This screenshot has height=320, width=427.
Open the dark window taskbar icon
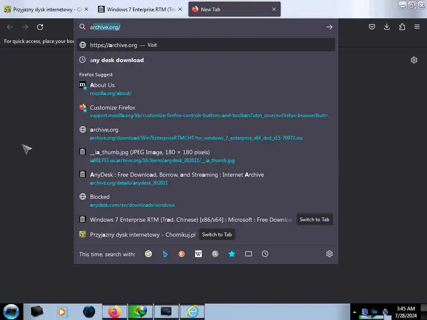(166, 312)
